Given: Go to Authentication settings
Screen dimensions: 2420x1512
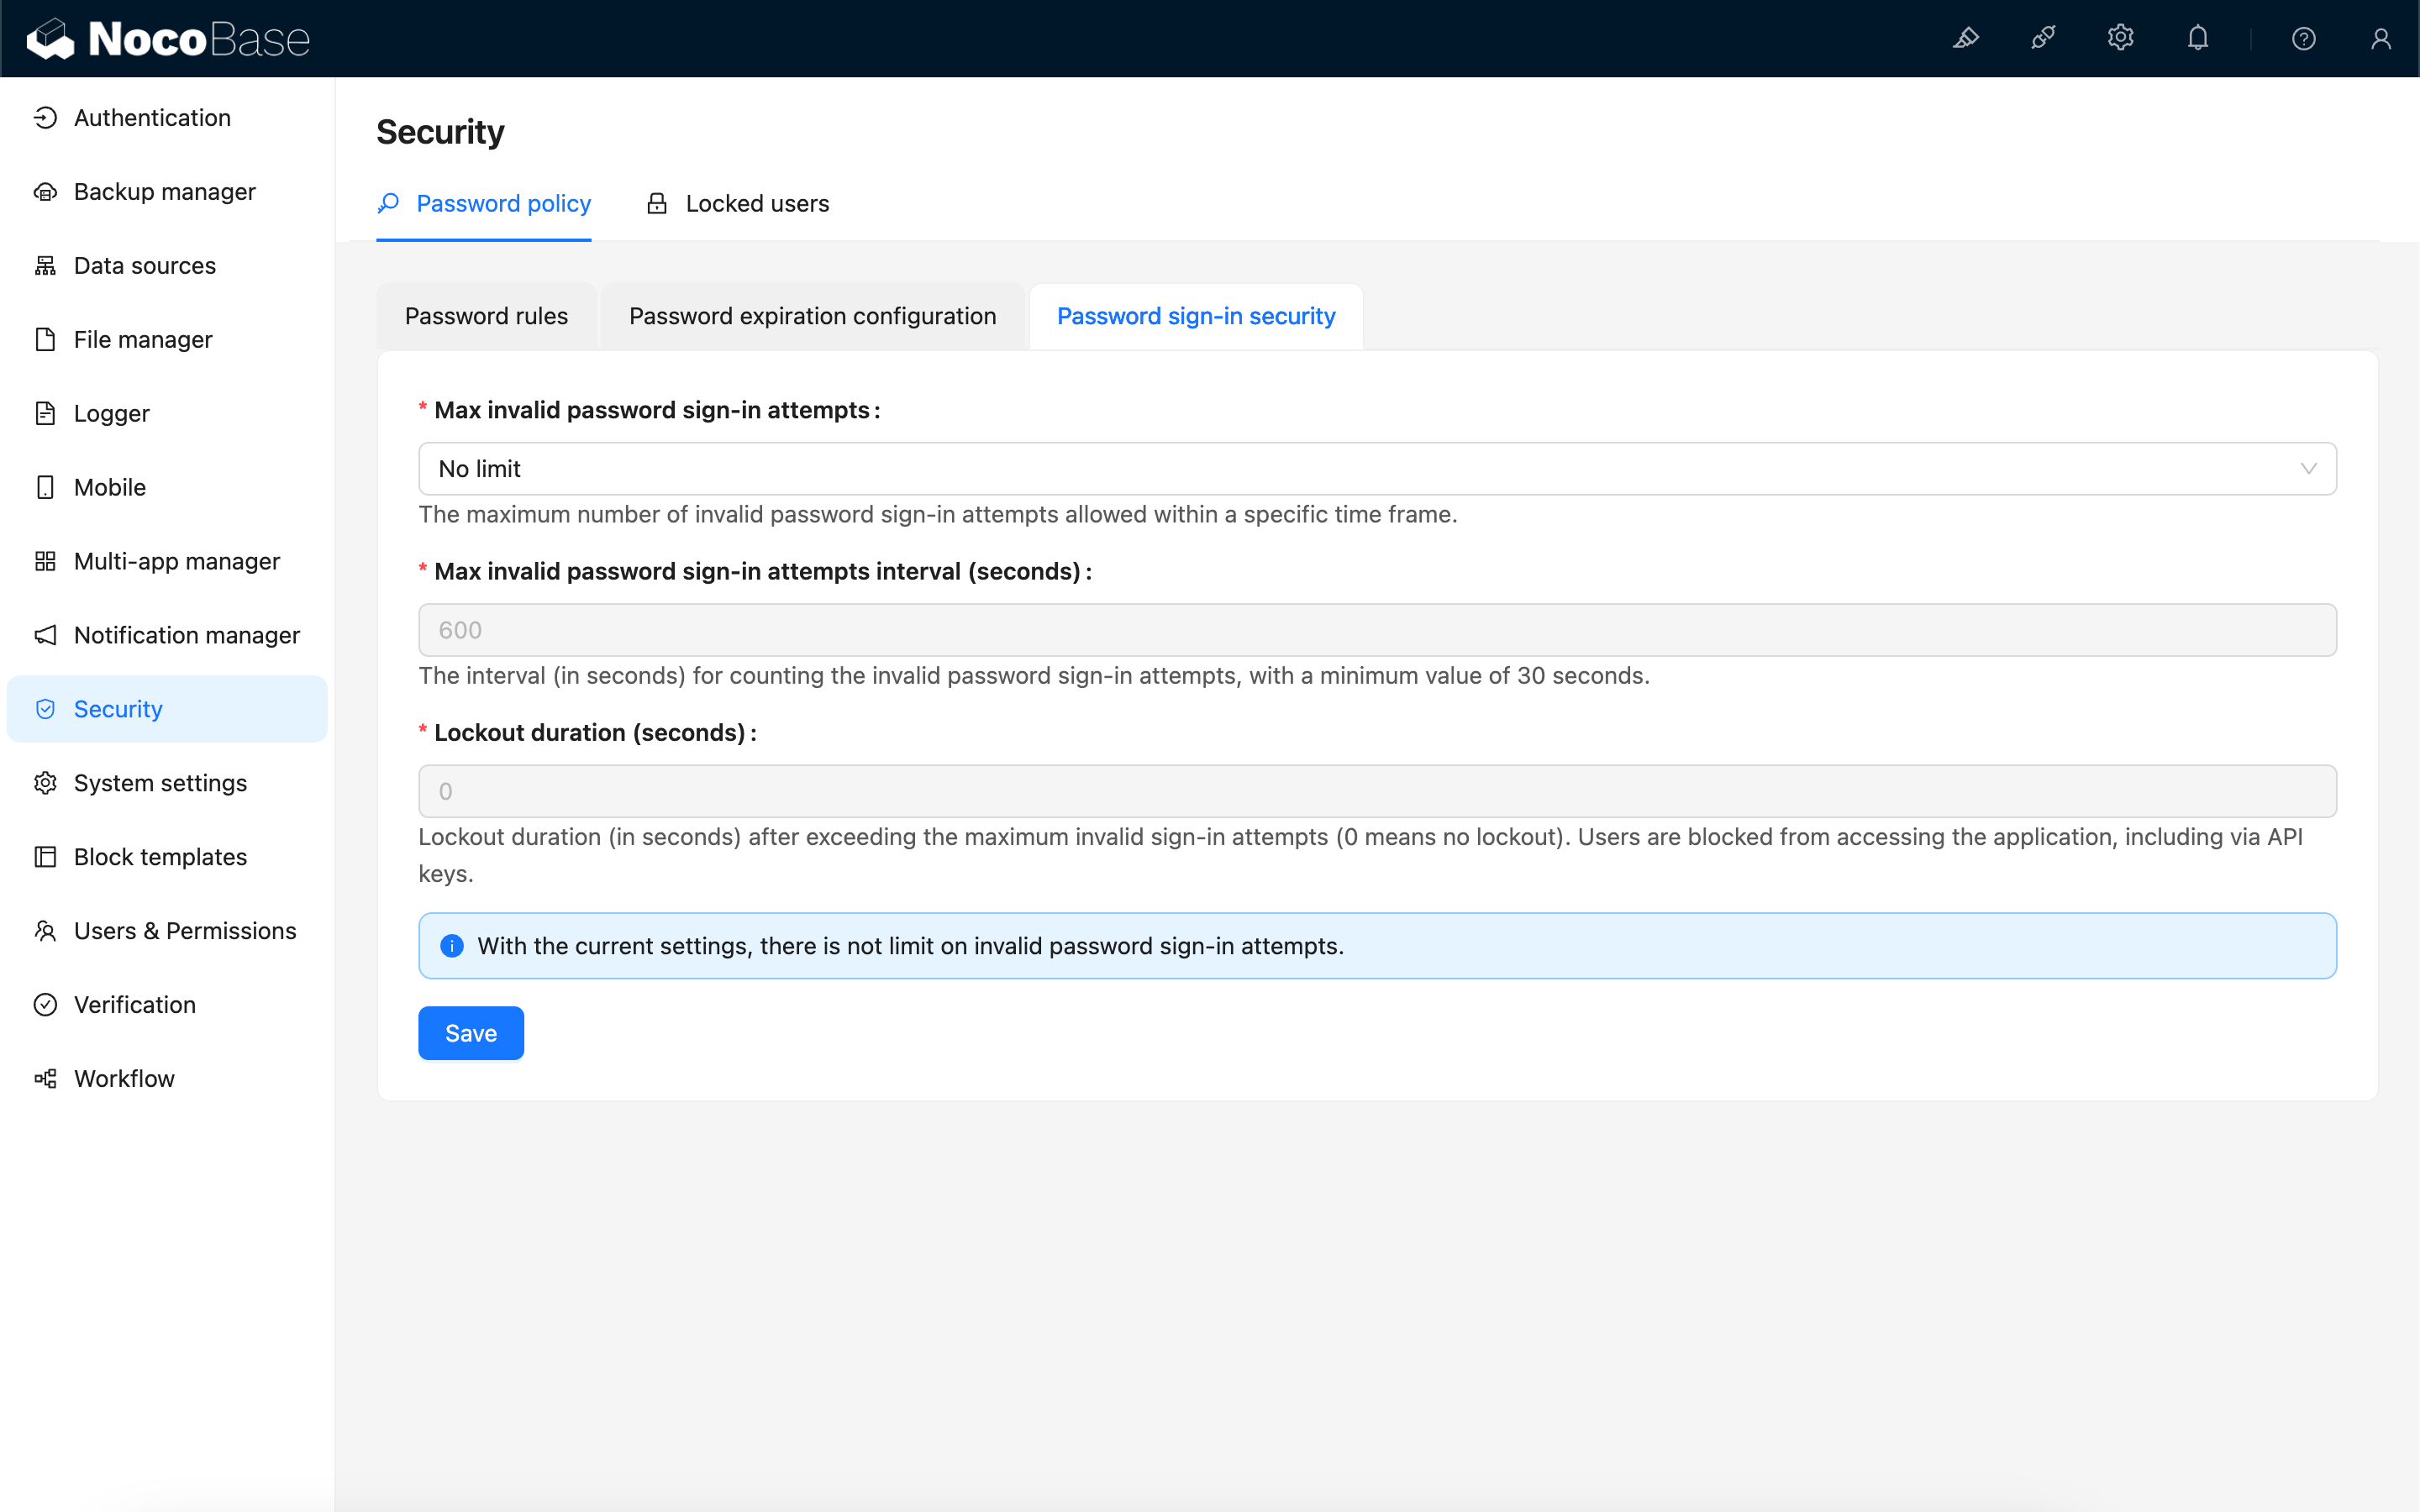Looking at the screenshot, I should point(152,118).
